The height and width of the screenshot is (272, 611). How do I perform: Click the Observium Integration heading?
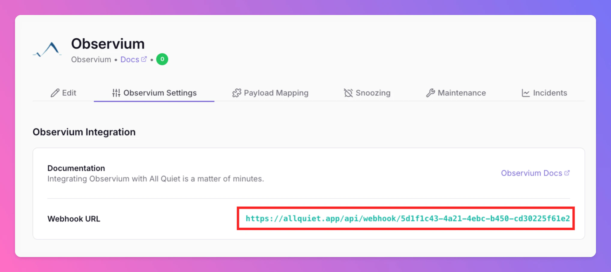[84, 132]
